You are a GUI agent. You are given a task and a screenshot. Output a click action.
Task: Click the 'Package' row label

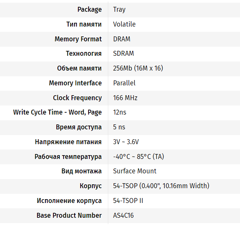click(x=89, y=9)
